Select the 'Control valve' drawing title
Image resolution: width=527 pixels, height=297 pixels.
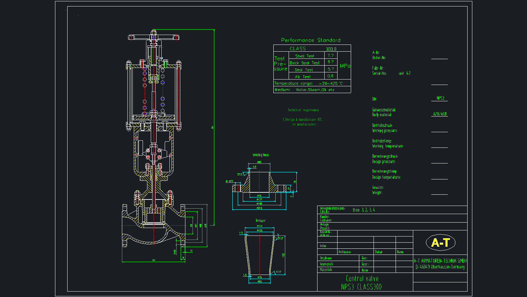tap(362, 279)
